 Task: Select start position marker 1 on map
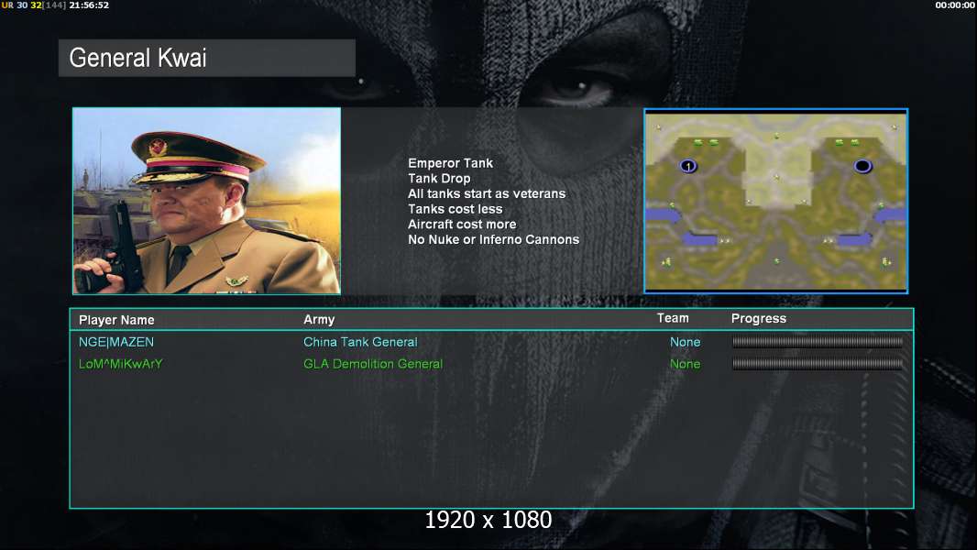click(688, 166)
